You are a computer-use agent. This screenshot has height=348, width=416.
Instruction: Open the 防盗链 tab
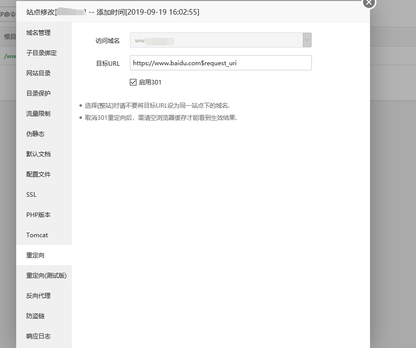click(x=44, y=316)
